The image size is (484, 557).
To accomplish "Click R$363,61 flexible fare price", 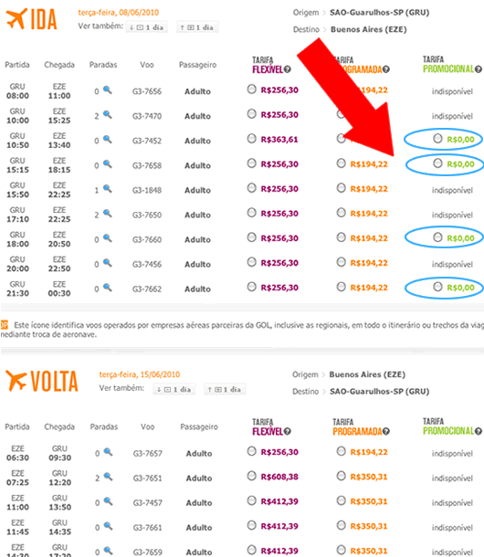I will point(279,139).
